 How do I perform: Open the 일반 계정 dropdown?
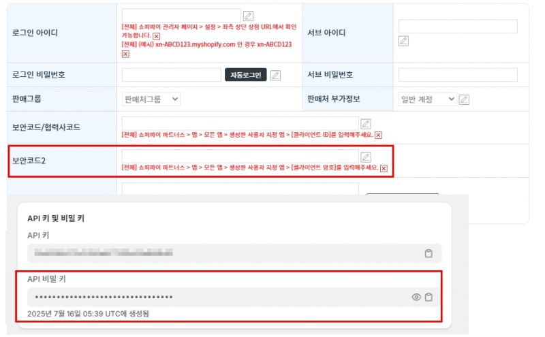pos(427,99)
